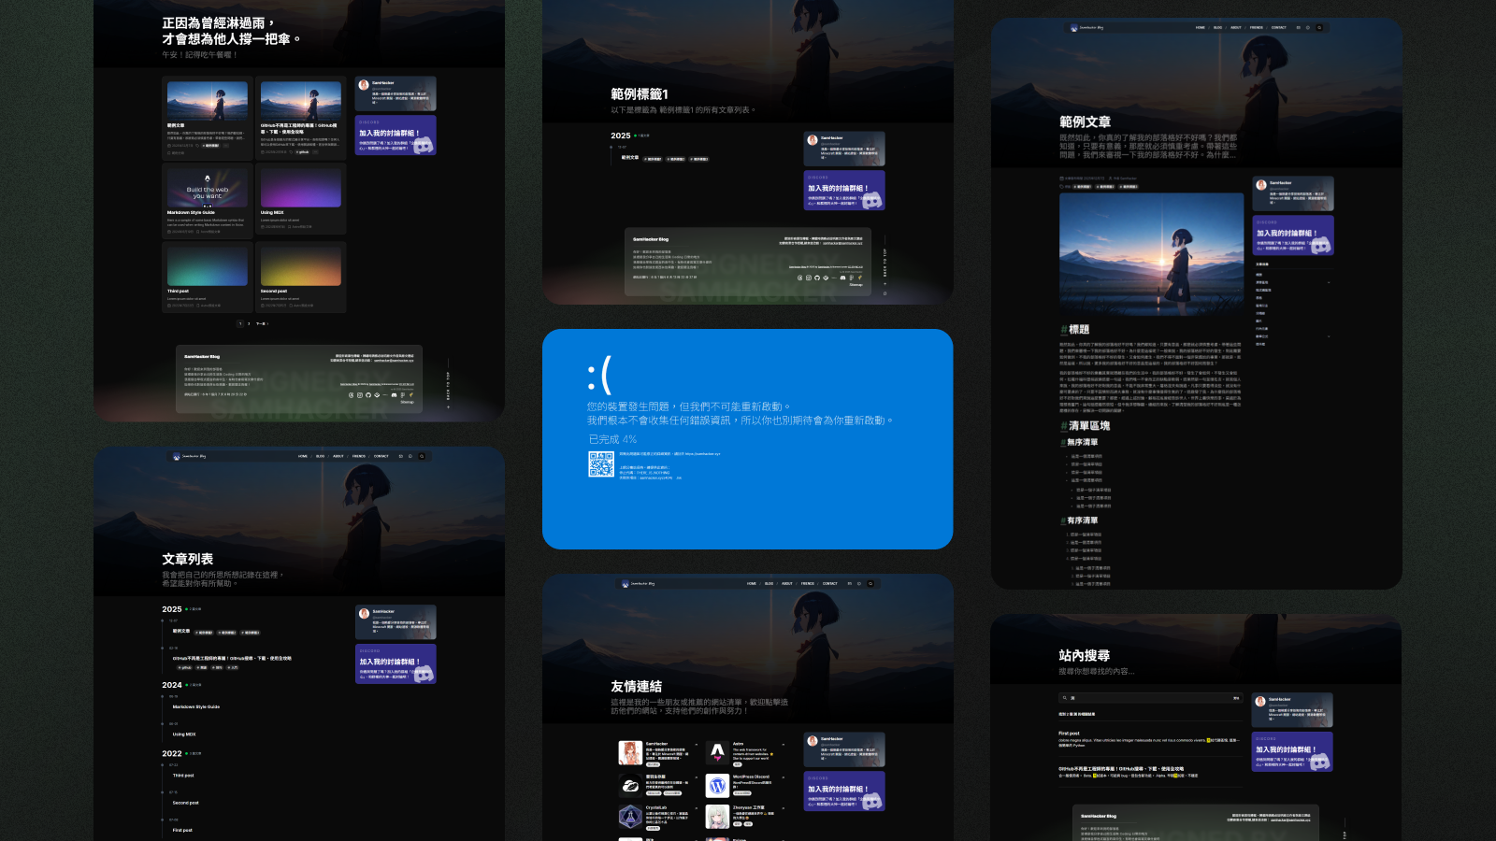Viewport: 1496px width, 841px height.
Task: Open Discord invite card on 文章列表 page
Action: (396, 663)
